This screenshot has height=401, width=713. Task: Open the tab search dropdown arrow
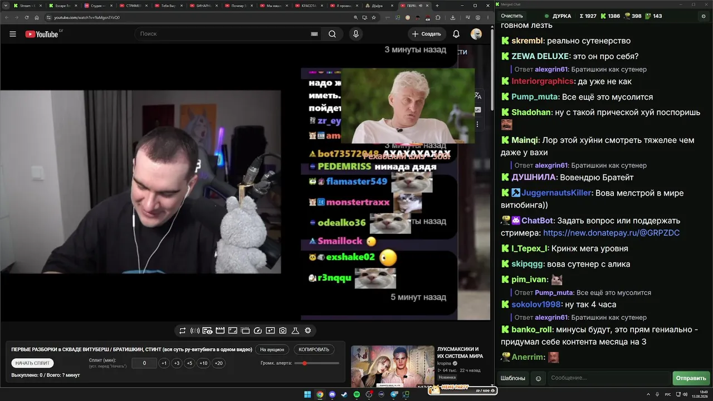coord(5,6)
